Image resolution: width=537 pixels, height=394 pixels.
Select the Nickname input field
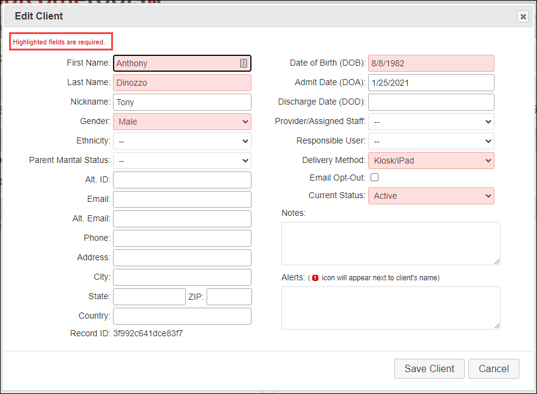coord(182,102)
